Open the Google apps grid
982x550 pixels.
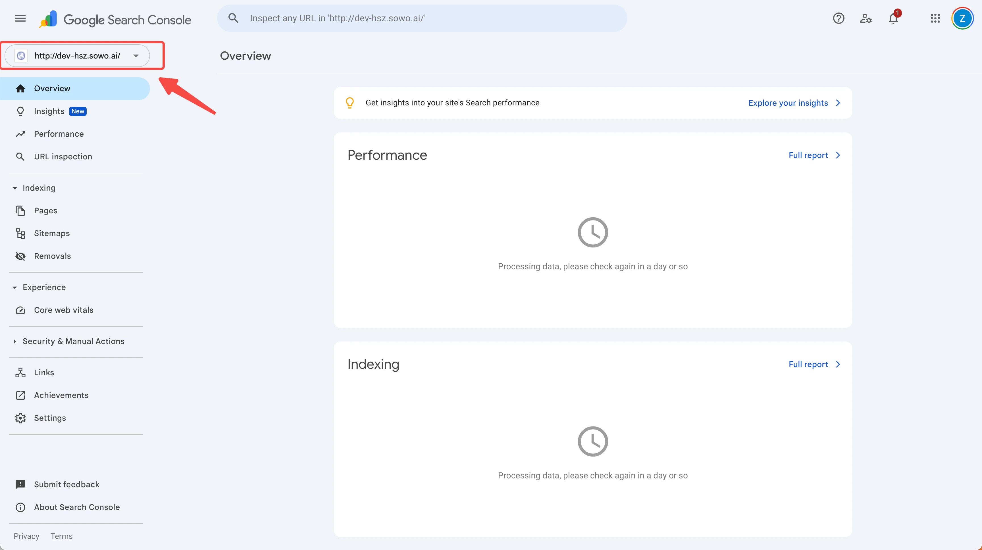pyautogui.click(x=935, y=18)
